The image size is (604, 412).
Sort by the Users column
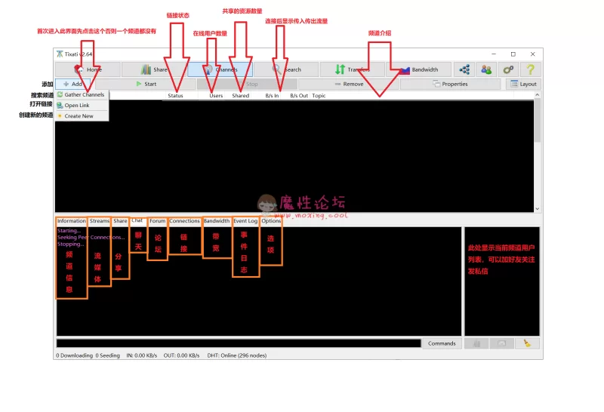tap(216, 96)
